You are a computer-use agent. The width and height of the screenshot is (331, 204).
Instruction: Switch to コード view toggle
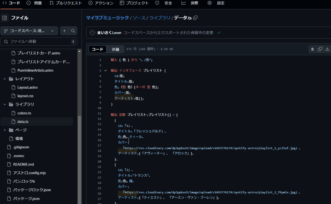[97, 49]
